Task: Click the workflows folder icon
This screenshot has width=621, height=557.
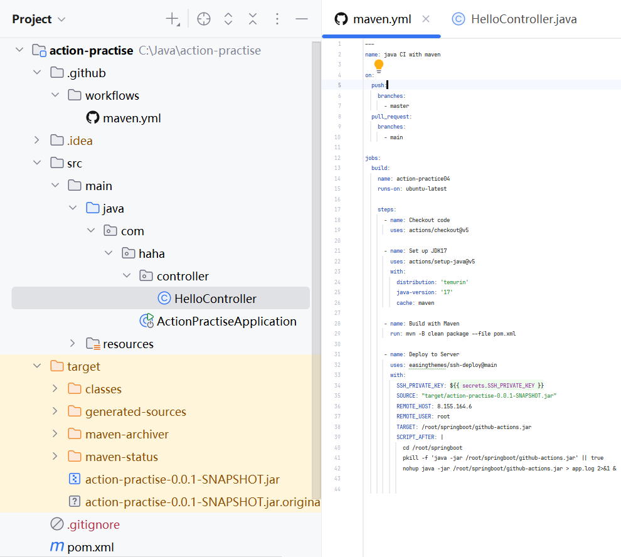Action: [75, 95]
